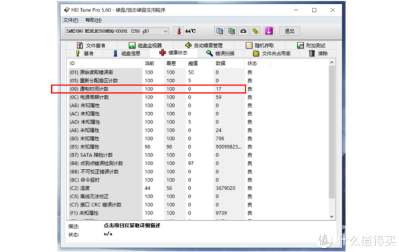The image size is (399, 252).
Task: Click the scrollbar up arrow in SMART list
Action: tap(332, 62)
